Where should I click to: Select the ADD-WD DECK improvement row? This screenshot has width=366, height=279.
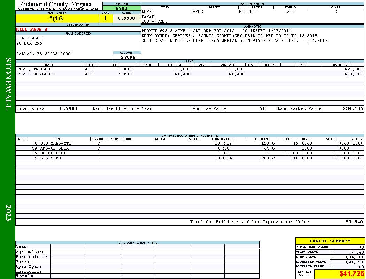click(190, 148)
